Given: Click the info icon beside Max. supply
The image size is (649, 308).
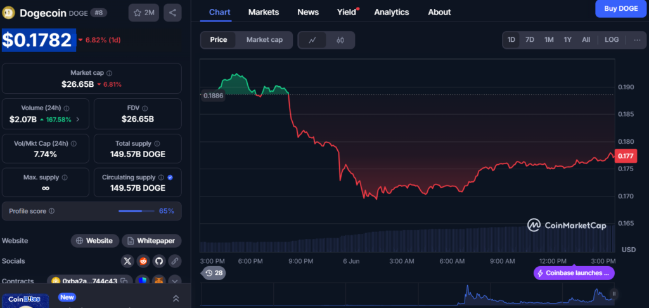Looking at the screenshot, I should click(65, 177).
